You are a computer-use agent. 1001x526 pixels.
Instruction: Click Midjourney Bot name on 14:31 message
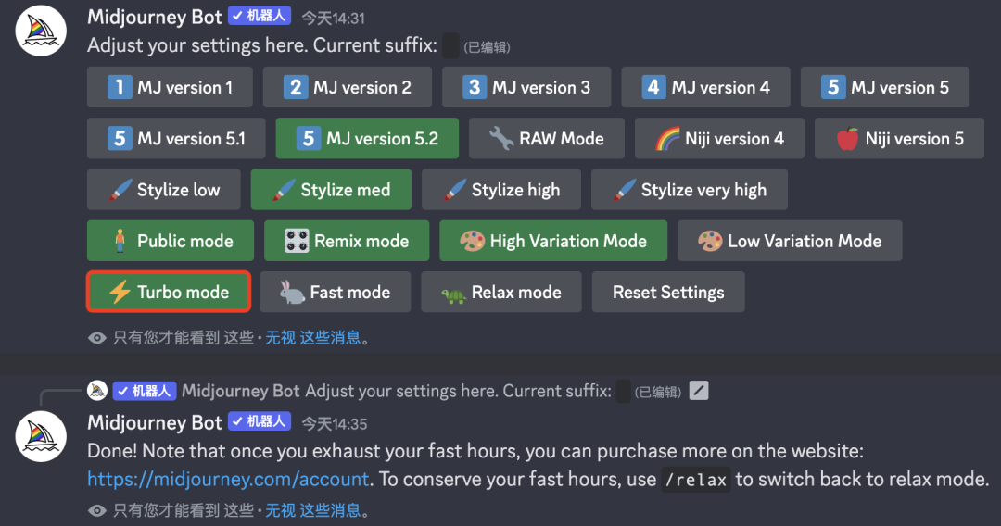tap(155, 17)
